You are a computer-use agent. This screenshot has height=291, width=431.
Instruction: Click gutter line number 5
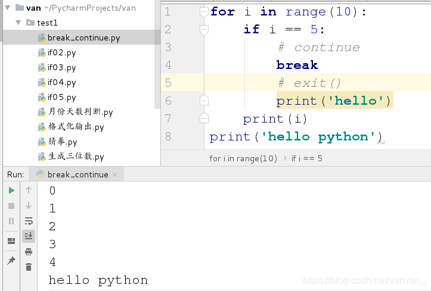tap(168, 83)
